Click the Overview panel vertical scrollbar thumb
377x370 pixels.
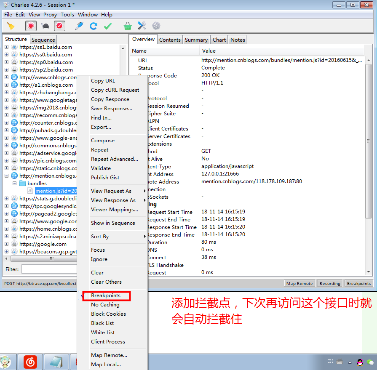pyautogui.click(x=368, y=141)
